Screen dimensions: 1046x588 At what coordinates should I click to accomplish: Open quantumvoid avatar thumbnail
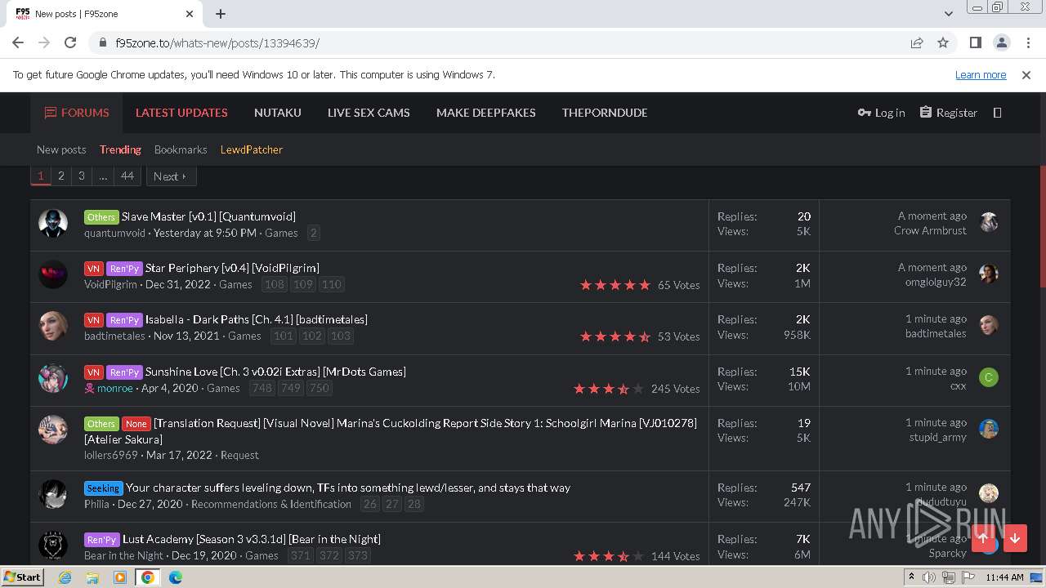point(53,224)
